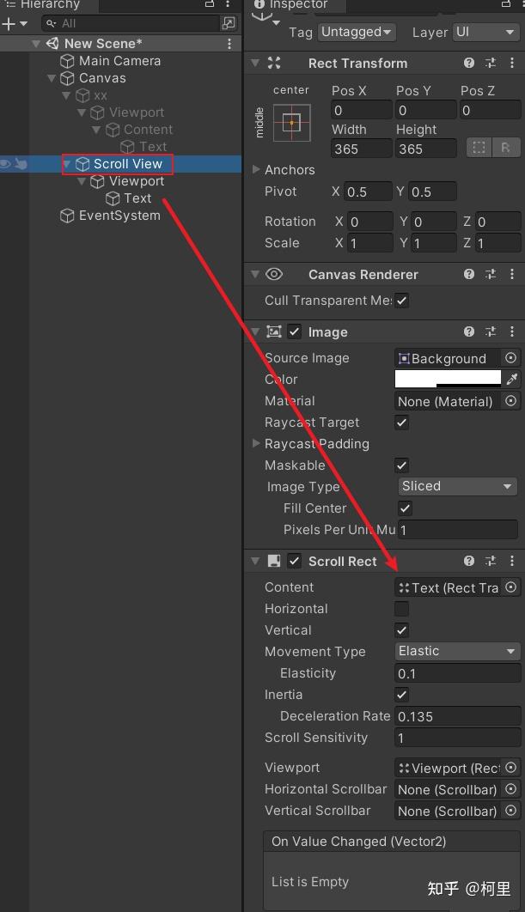Enable the Horizontal scrolling checkbox

[x=401, y=608]
